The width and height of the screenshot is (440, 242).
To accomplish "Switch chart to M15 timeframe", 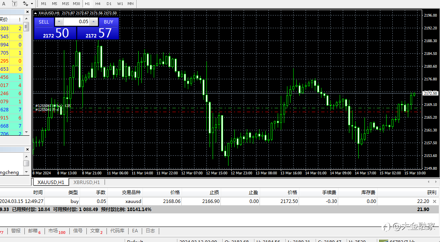I will tap(65, 3).
